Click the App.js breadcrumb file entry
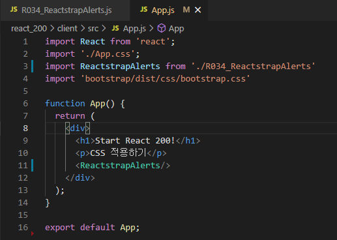The image size is (337, 240). (x=134, y=29)
